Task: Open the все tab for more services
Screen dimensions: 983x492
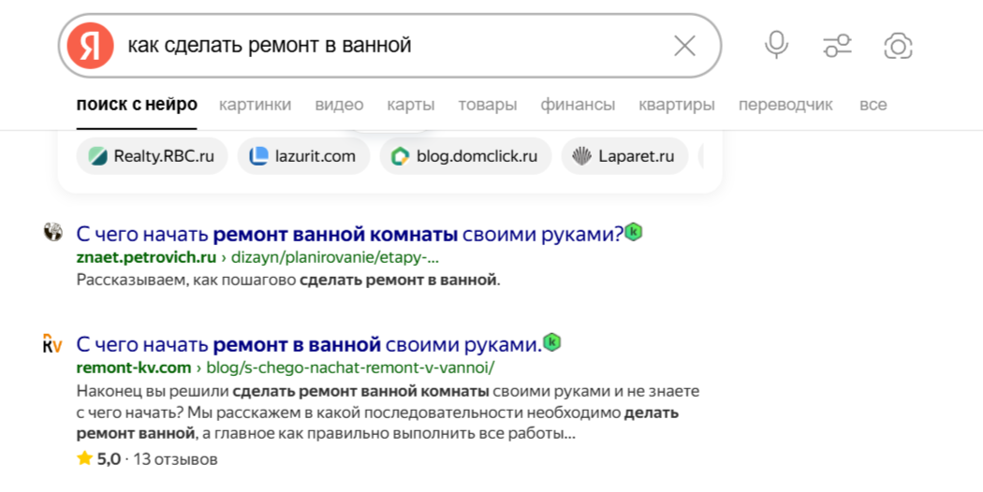Action: tap(873, 105)
